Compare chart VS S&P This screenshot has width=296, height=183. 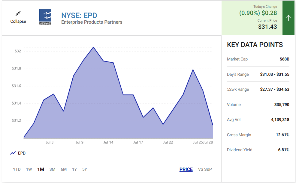point(205,169)
